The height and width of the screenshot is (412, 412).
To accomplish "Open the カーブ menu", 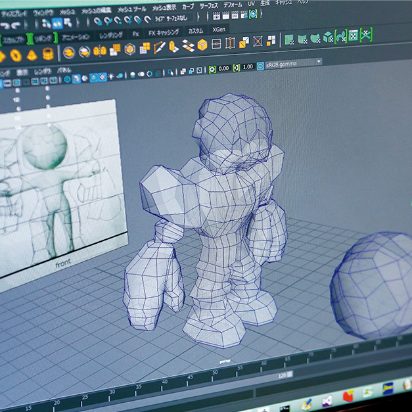I will click(x=188, y=7).
